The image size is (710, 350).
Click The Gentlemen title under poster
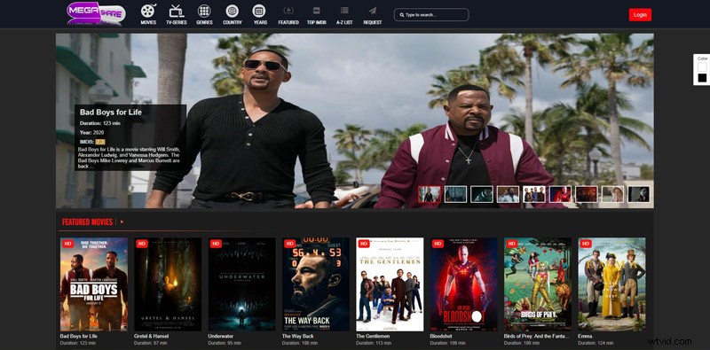[x=374, y=337]
